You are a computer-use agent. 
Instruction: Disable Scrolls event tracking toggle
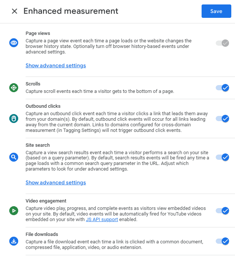222,88
